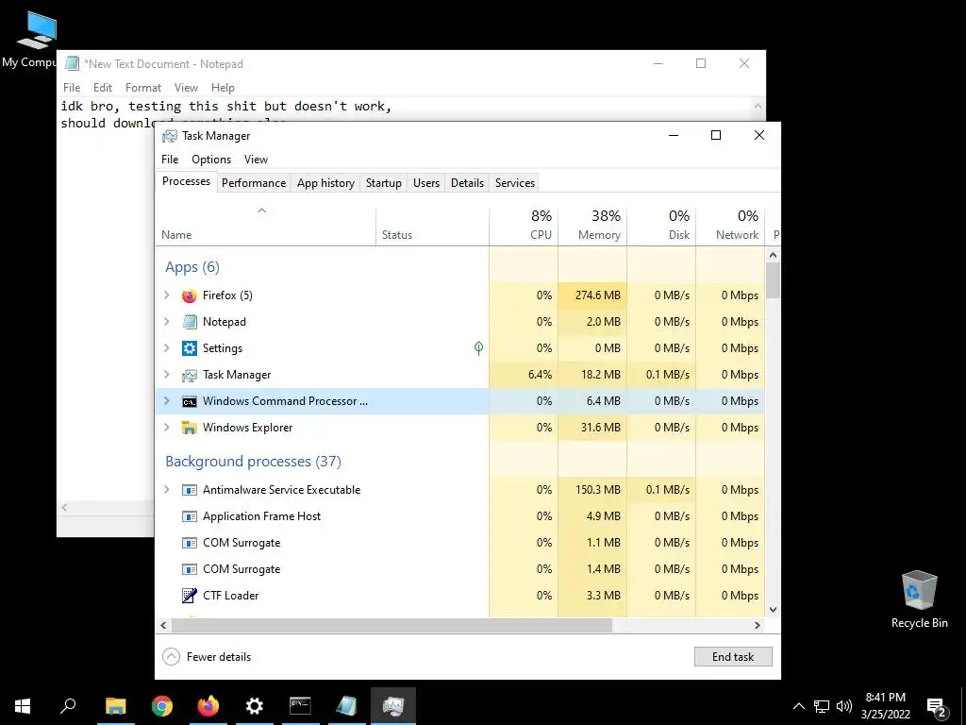Click the Notepad icon in the Apps list
This screenshot has width=966, height=725.
pyautogui.click(x=189, y=322)
